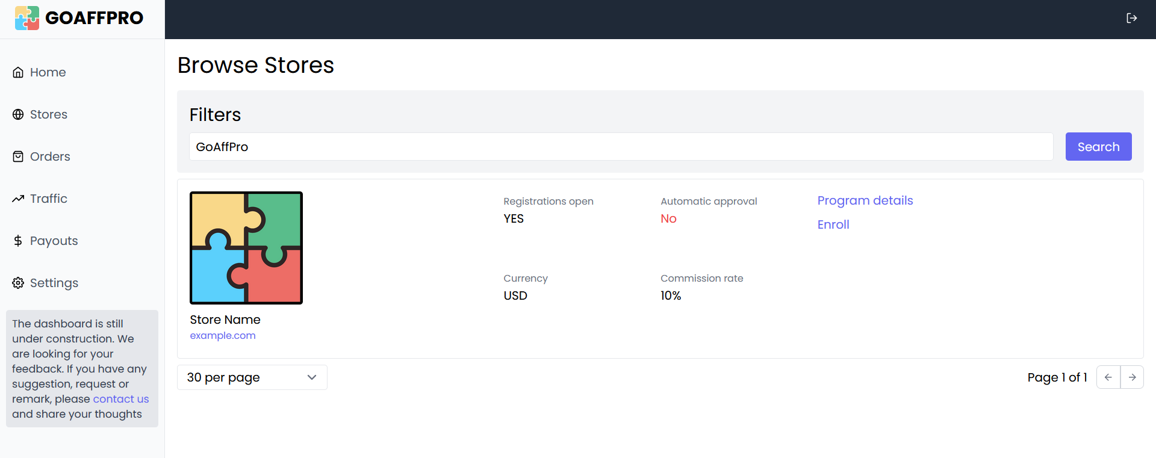Open the Program details link
1156x458 pixels.
[865, 200]
